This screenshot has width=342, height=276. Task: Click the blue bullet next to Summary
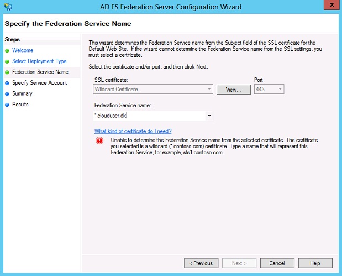7,94
